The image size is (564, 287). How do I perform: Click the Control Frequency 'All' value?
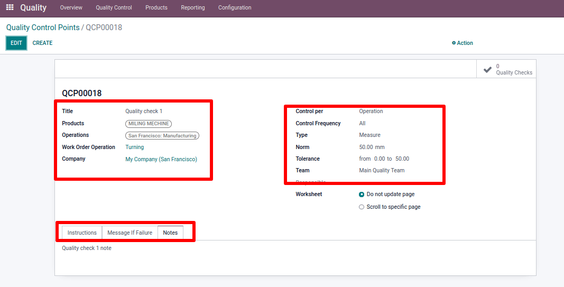coord(362,124)
